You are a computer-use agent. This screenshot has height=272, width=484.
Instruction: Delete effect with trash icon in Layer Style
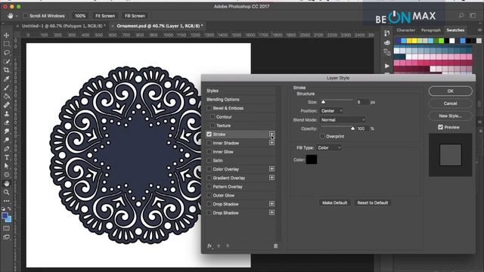click(x=275, y=246)
